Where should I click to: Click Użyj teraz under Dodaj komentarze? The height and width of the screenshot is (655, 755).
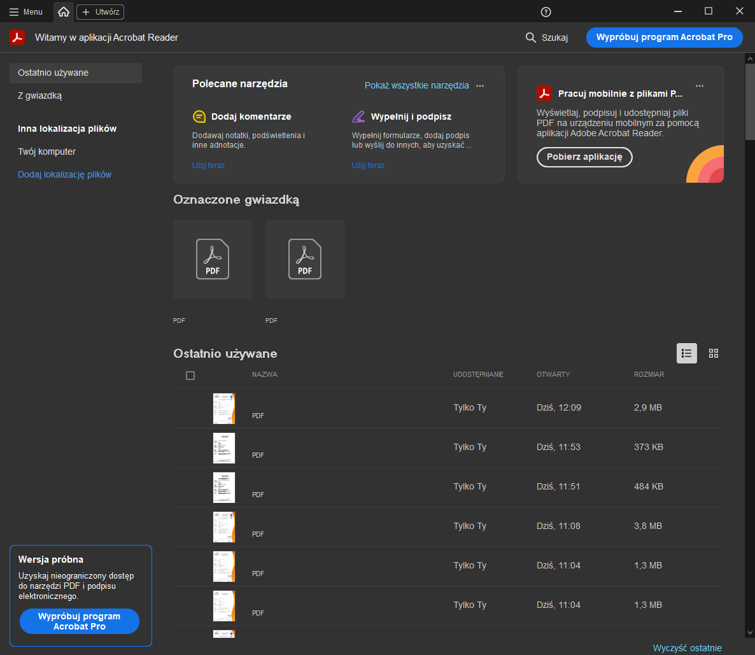209,166
